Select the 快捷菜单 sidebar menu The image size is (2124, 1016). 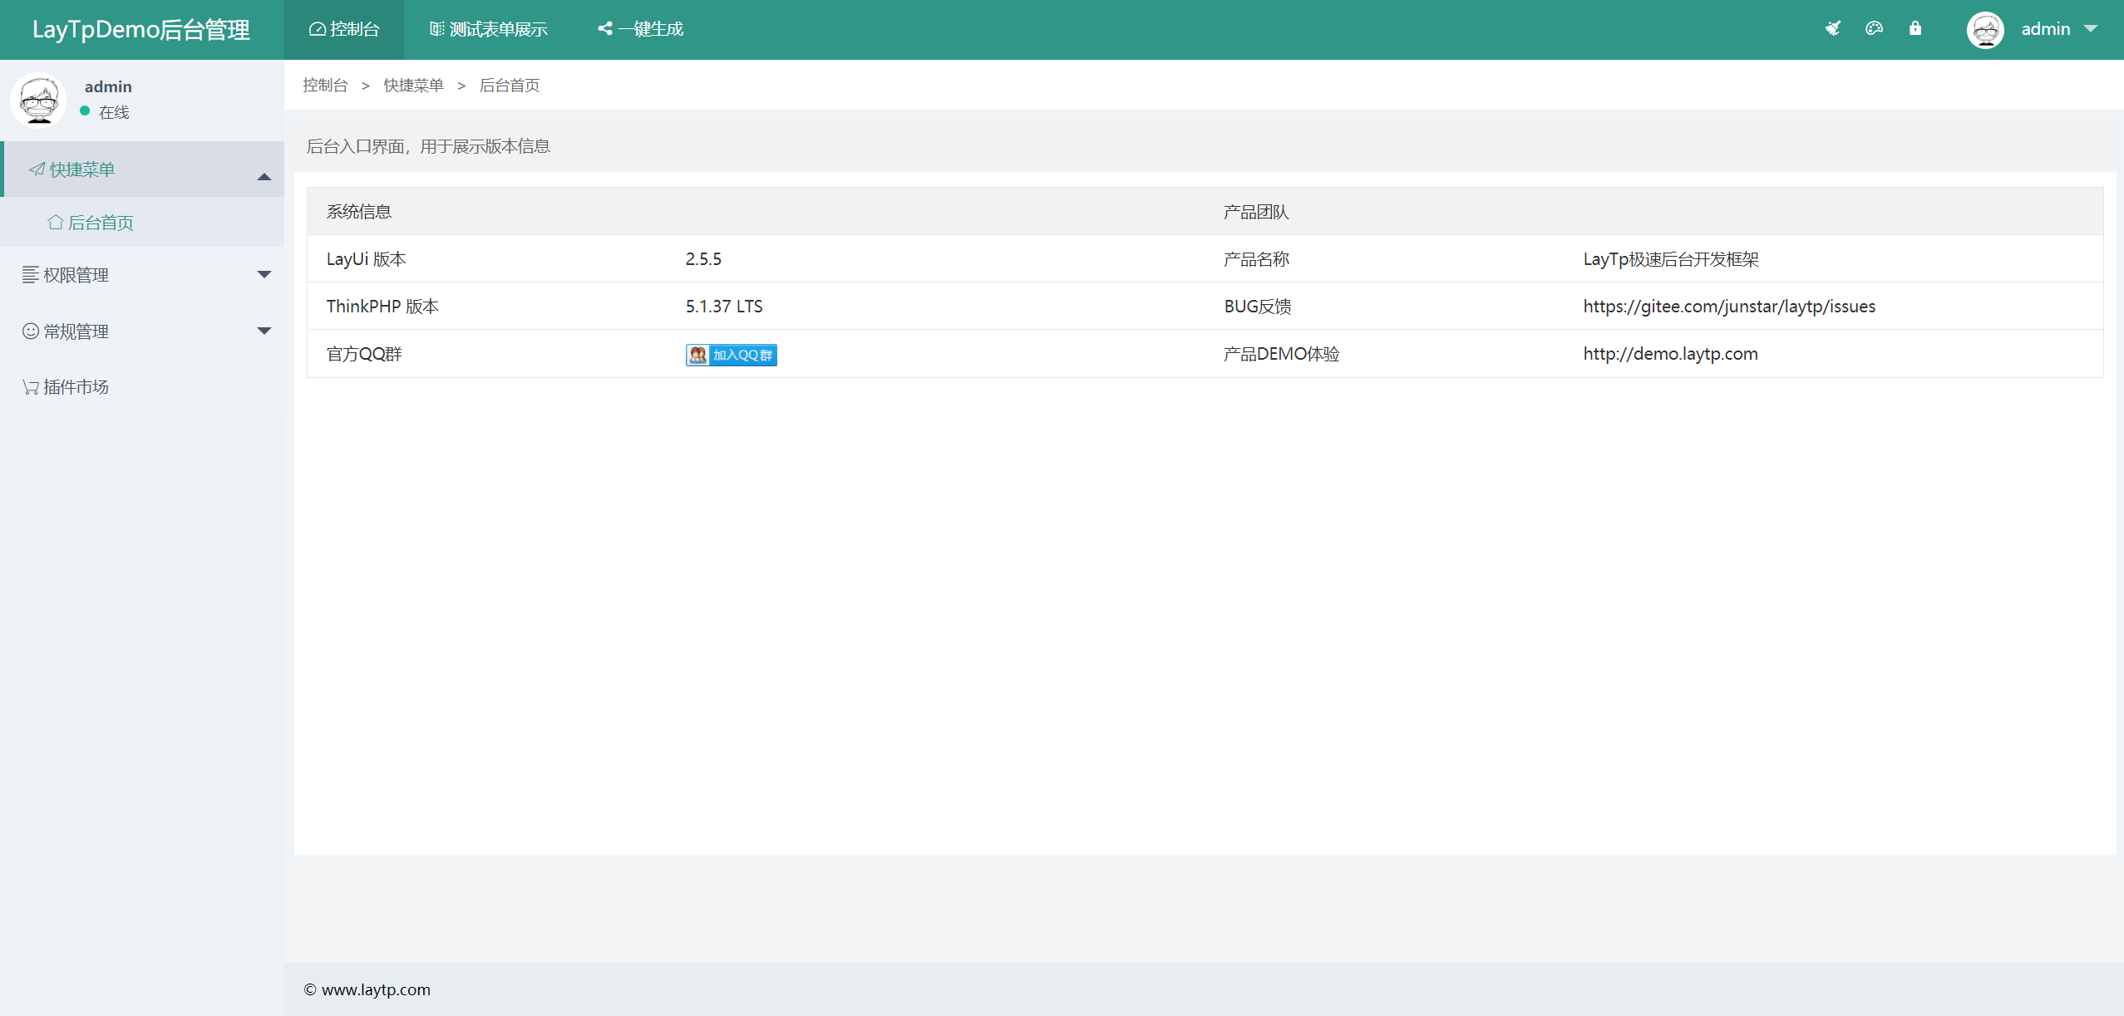tap(143, 169)
